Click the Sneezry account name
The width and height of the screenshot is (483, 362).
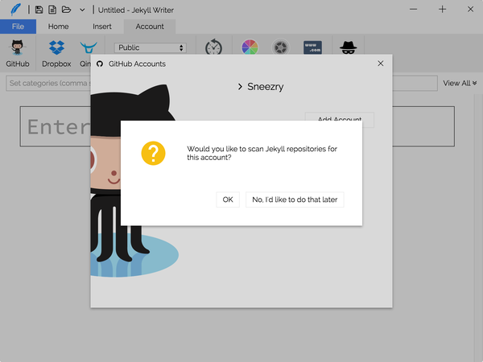pyautogui.click(x=265, y=87)
